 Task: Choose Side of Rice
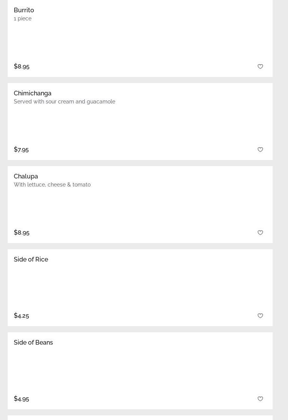(31, 259)
